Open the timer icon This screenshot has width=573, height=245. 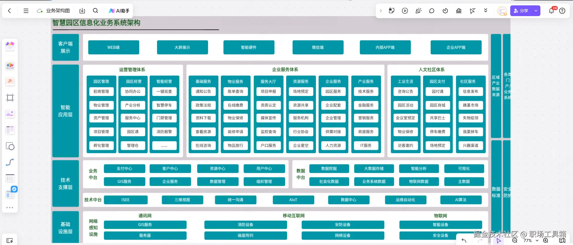(445, 11)
